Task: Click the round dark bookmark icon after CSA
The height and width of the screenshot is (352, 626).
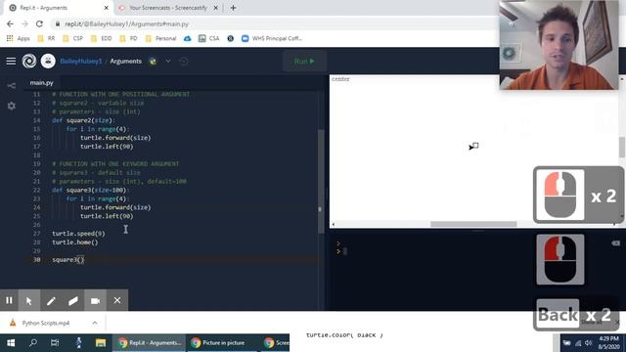Action: click(x=231, y=38)
